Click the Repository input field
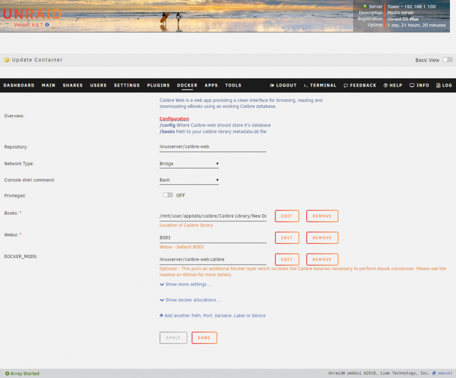This screenshot has width=456, height=378. (x=213, y=147)
